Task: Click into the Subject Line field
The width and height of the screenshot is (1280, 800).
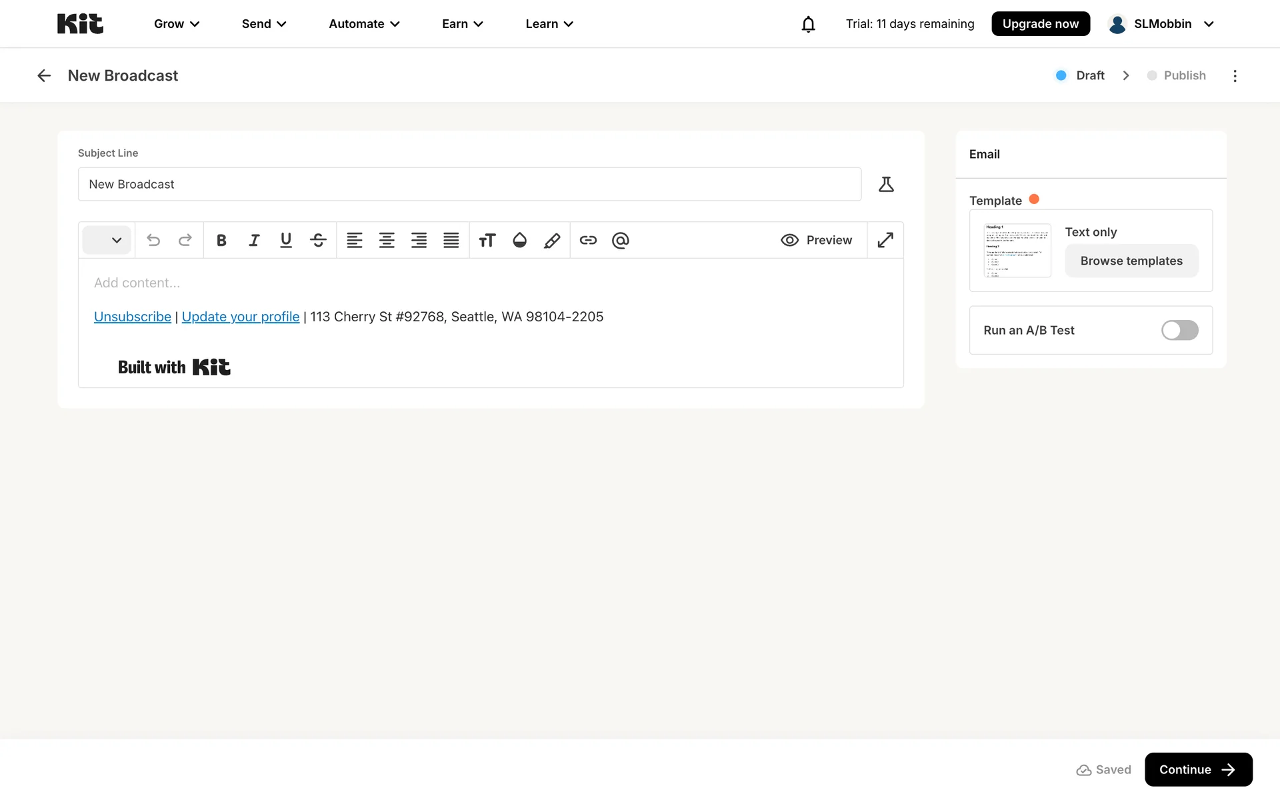Action: tap(469, 184)
